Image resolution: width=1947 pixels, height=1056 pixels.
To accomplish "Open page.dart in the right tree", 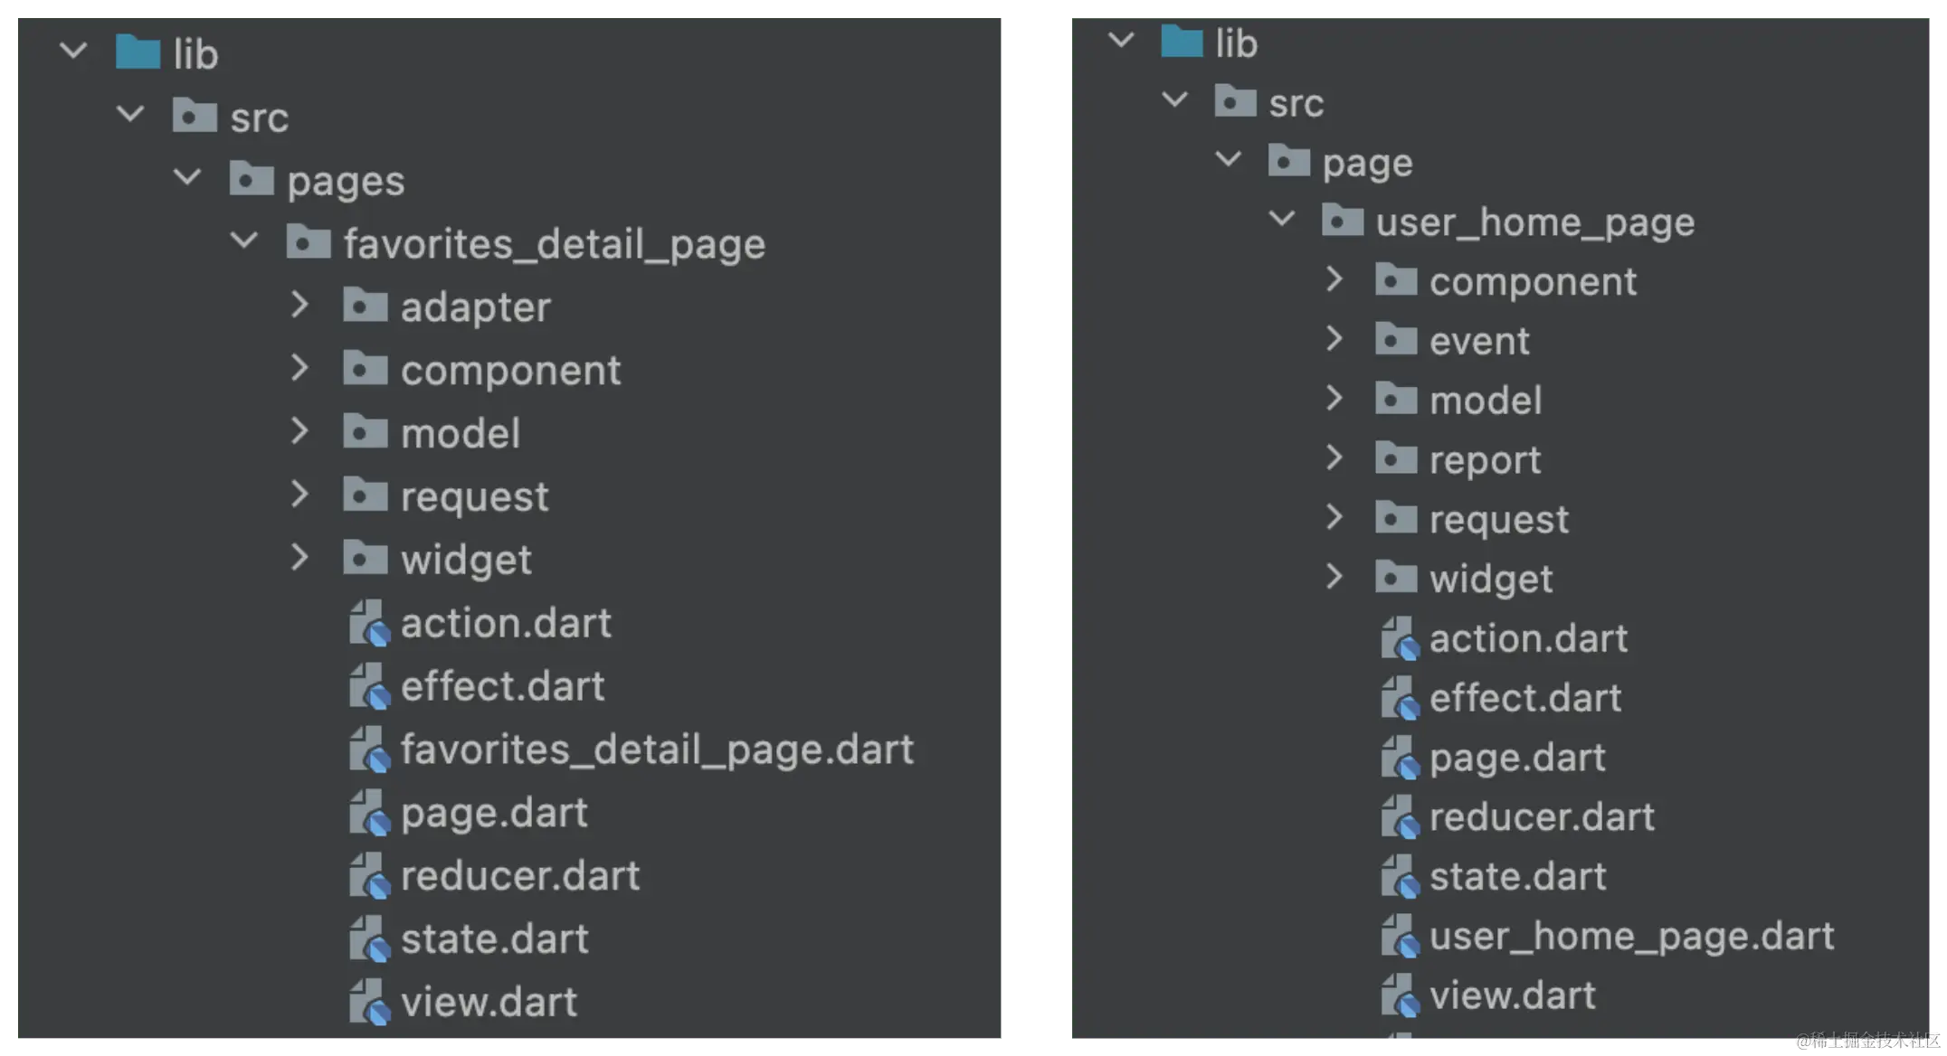I will [x=1517, y=758].
